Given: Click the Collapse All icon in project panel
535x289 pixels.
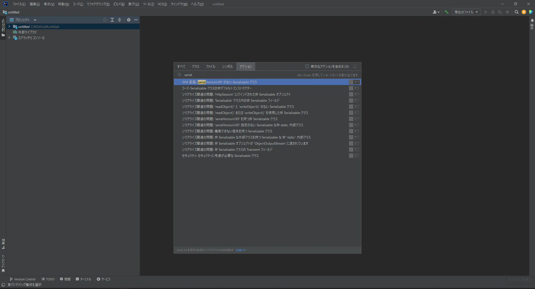Looking at the screenshot, I should [x=120, y=20].
